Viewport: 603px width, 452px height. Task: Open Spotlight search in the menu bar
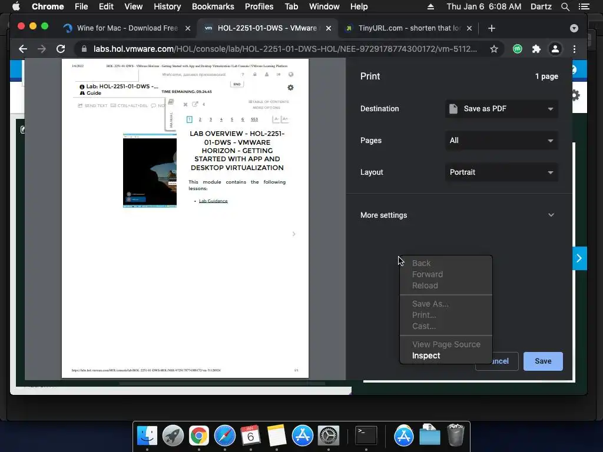click(565, 6)
